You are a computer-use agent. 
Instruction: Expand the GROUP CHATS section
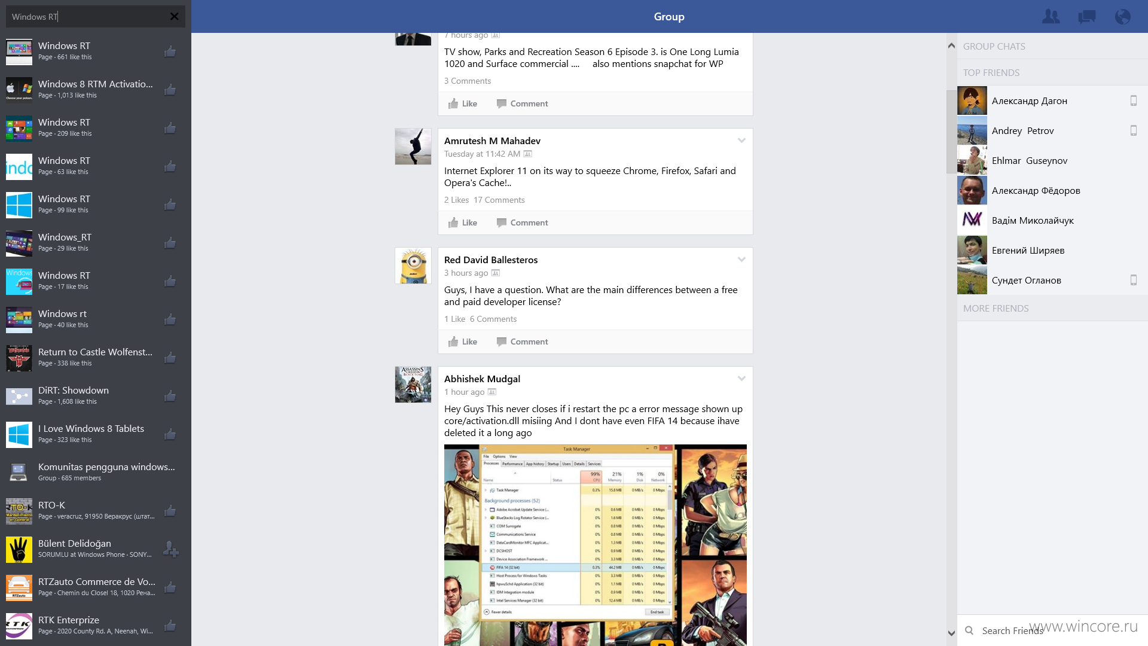coord(1052,46)
